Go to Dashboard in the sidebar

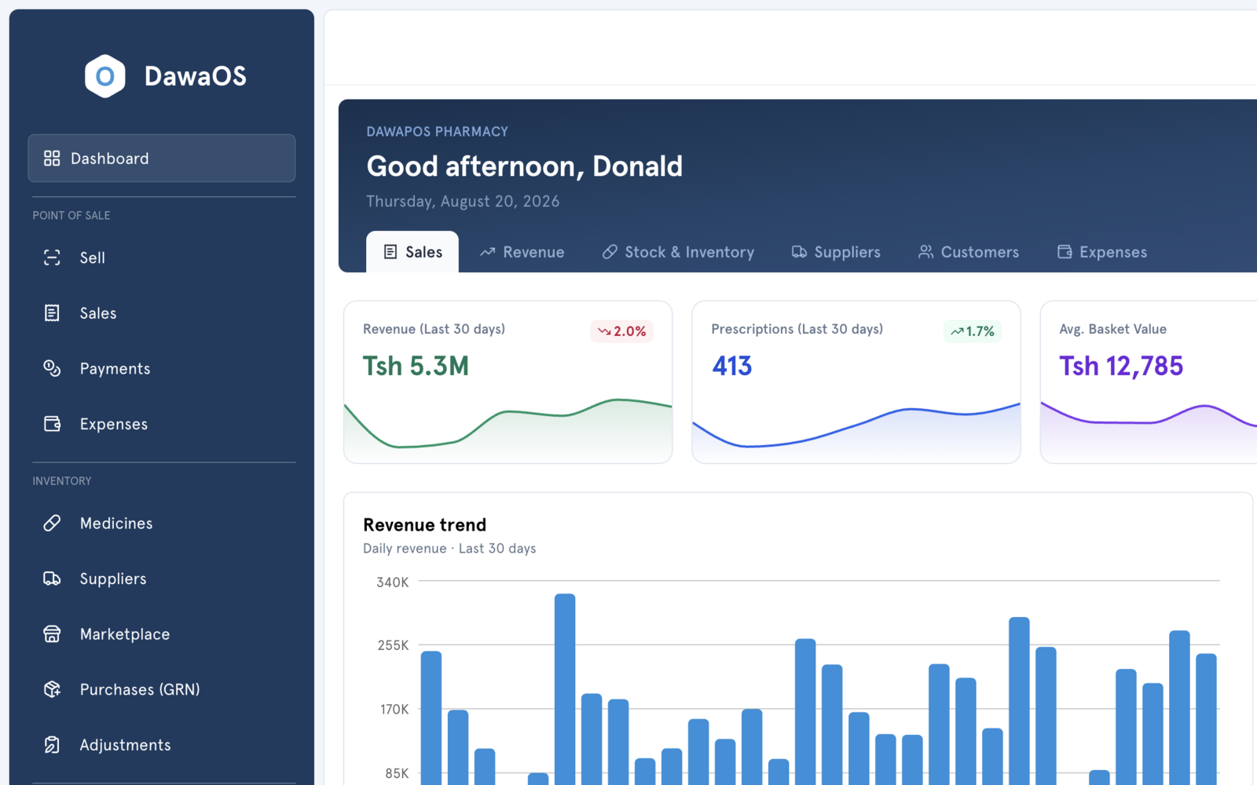162,159
